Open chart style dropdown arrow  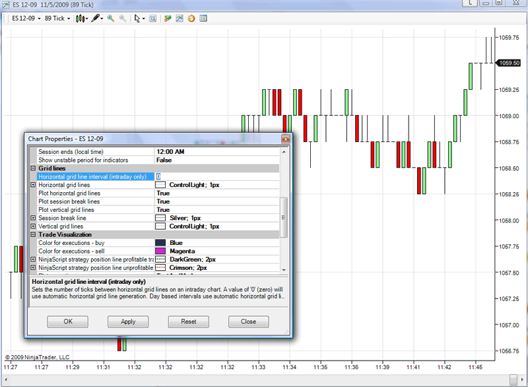[86, 19]
